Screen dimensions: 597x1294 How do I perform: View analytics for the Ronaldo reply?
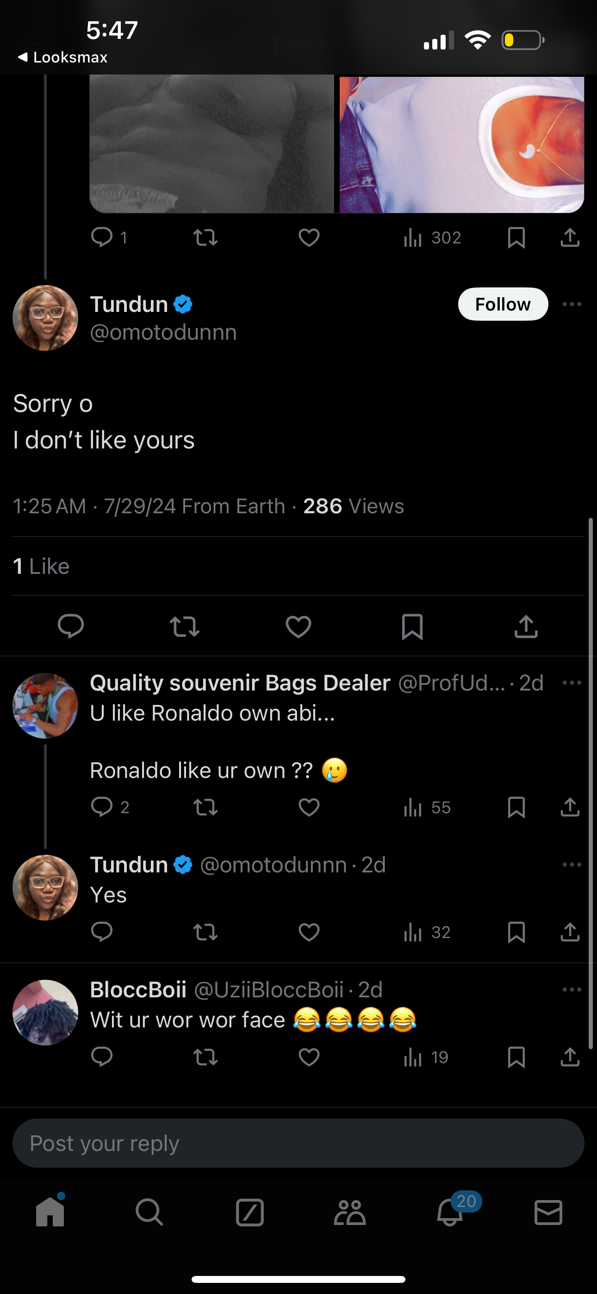[427, 807]
